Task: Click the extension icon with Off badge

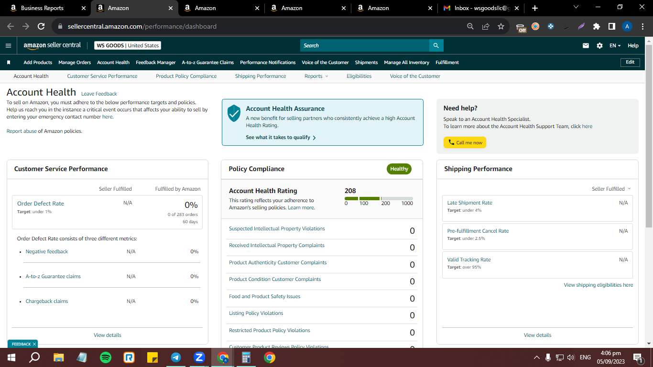Action: click(x=521, y=27)
